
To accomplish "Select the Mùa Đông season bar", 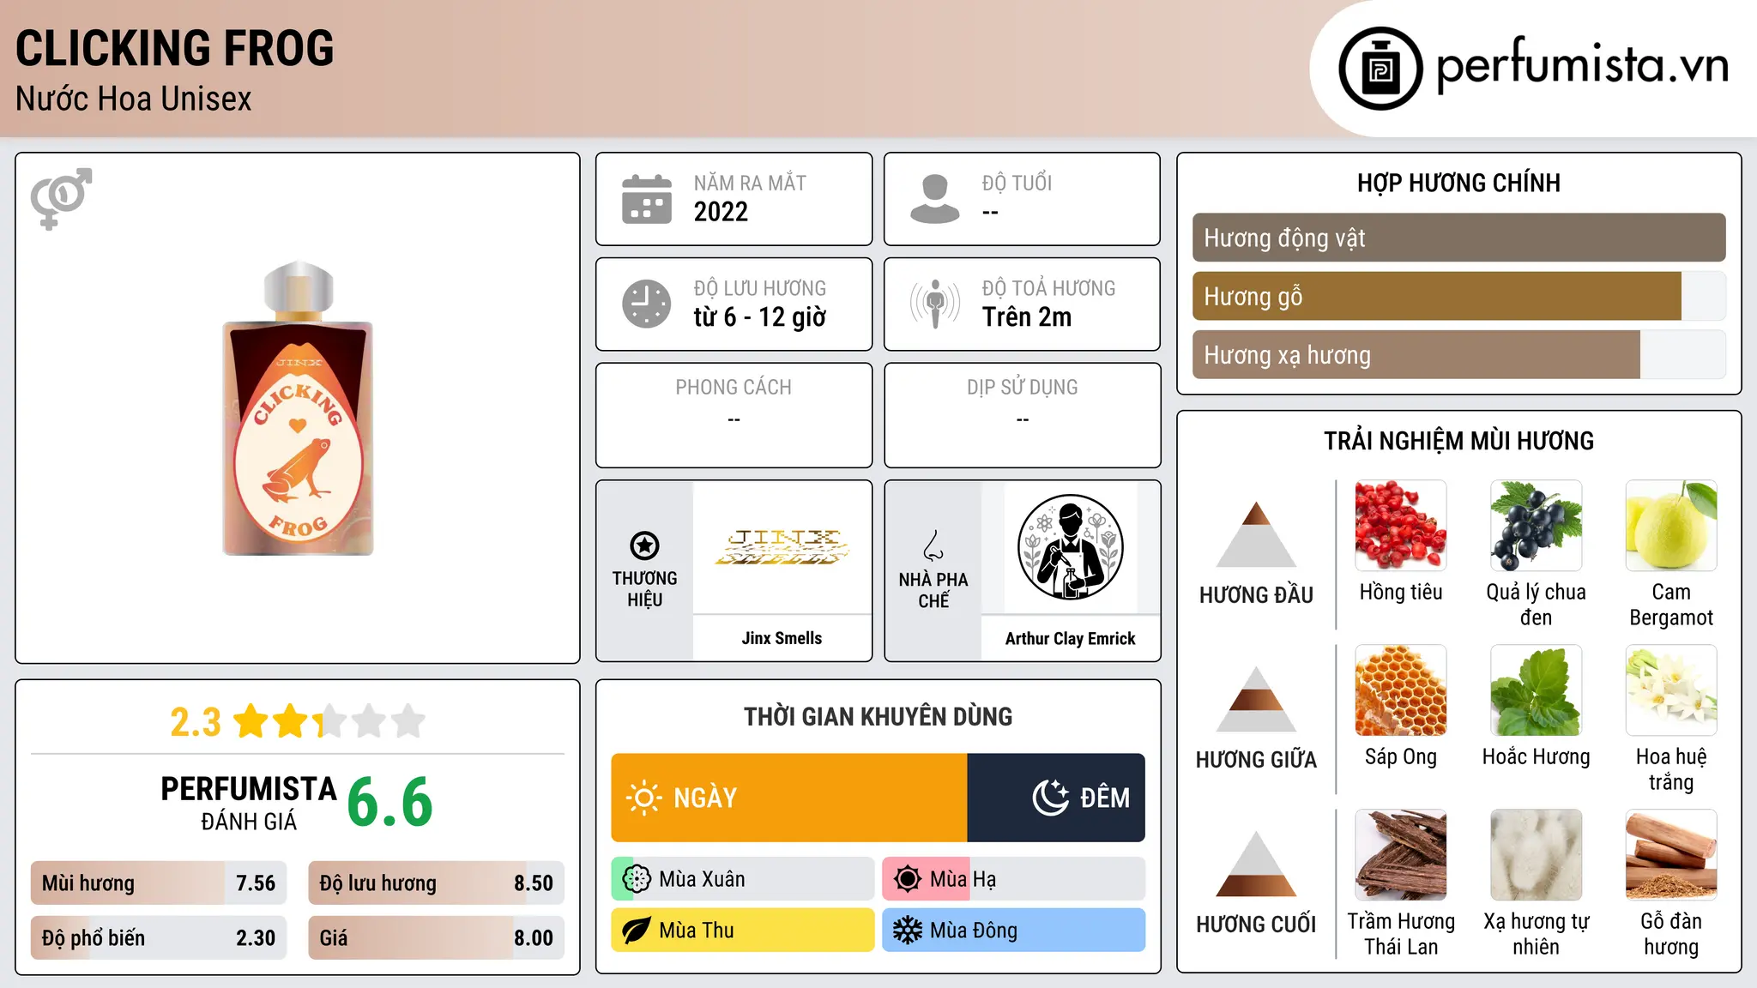I will coord(1013,931).
